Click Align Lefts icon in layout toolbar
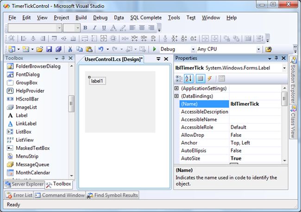Viewport: 301px width, 212px height. (24, 39)
